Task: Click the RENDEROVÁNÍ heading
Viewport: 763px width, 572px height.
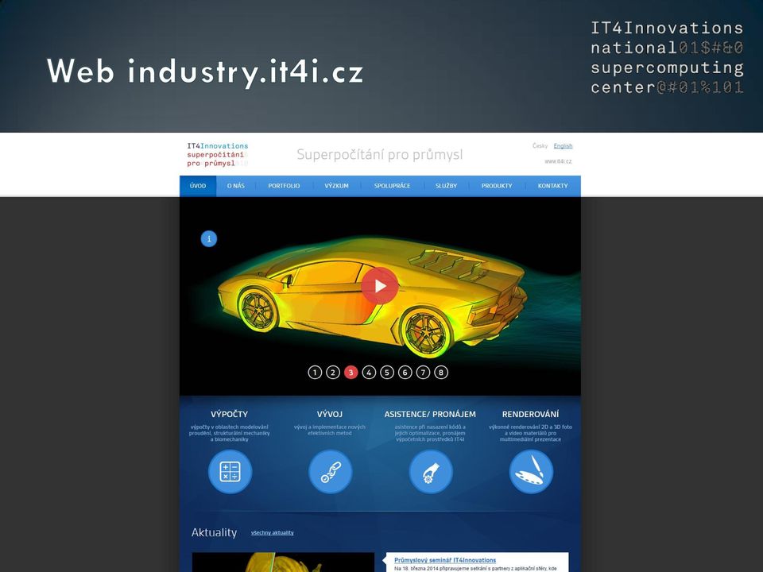Action: pos(530,415)
